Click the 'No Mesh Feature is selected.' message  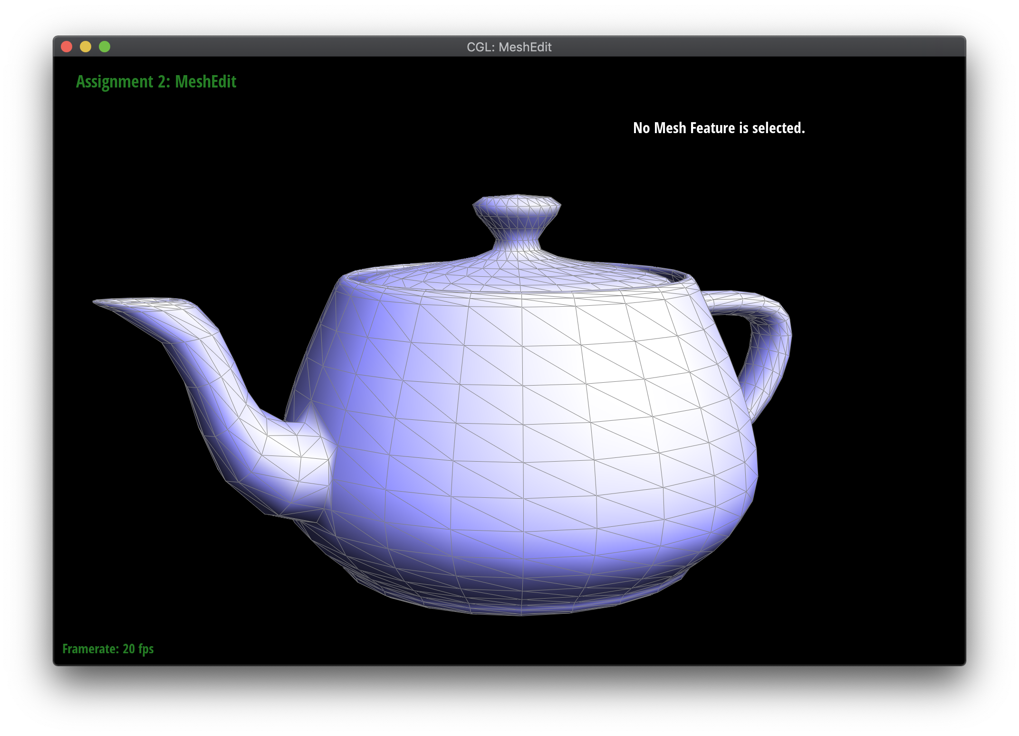[719, 128]
